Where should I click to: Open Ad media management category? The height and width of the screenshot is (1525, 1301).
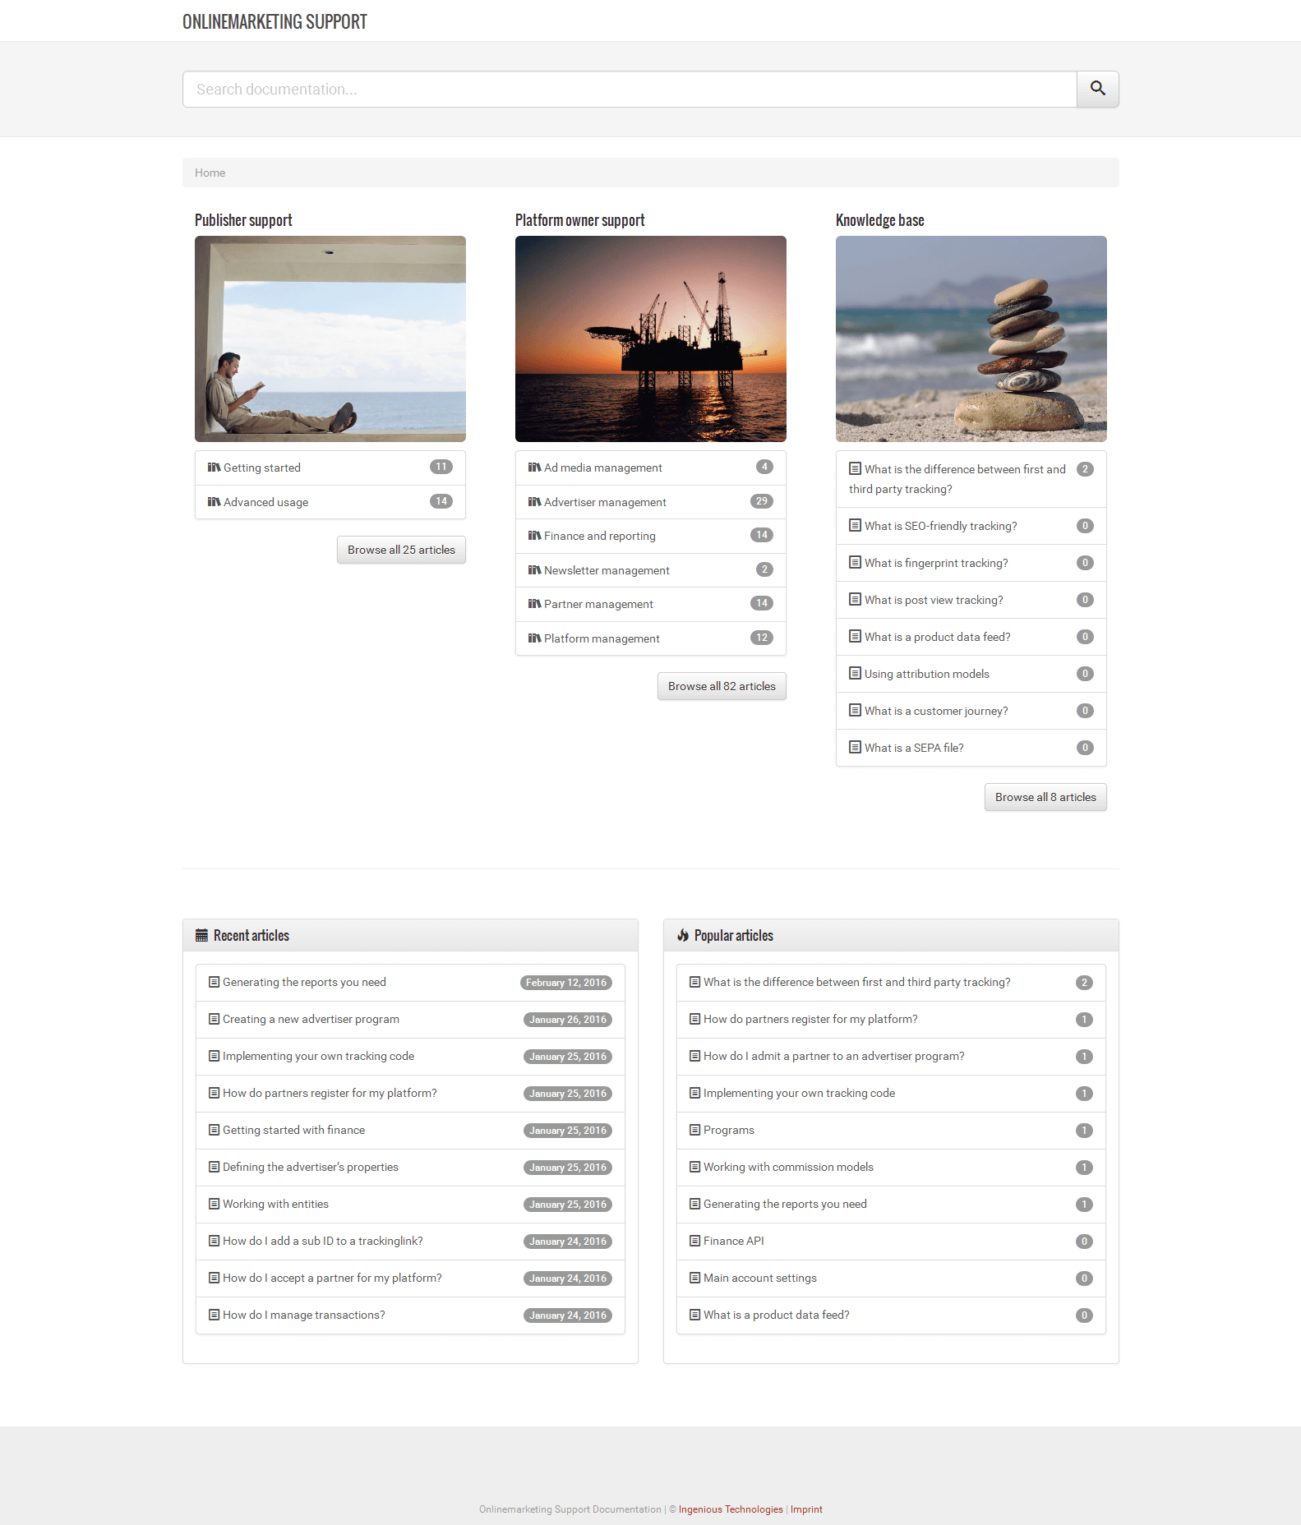tap(651, 468)
